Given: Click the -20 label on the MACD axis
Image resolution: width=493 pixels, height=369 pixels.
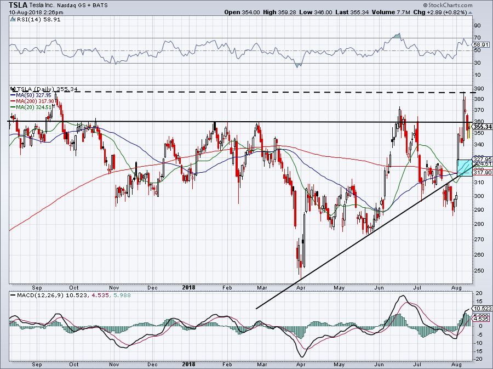Looking at the screenshot, I should [x=478, y=359].
